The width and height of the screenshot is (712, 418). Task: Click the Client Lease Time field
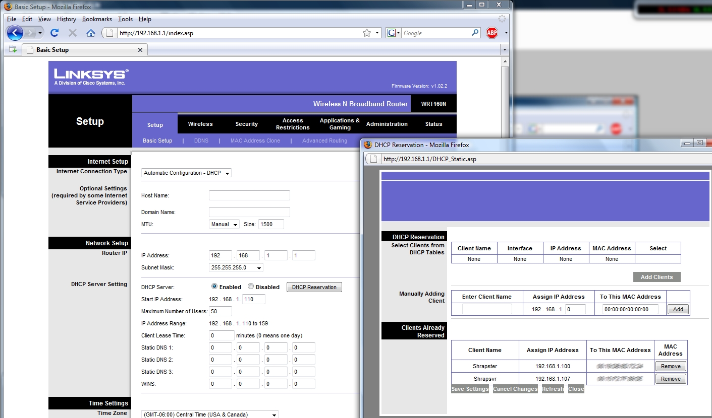click(x=222, y=335)
